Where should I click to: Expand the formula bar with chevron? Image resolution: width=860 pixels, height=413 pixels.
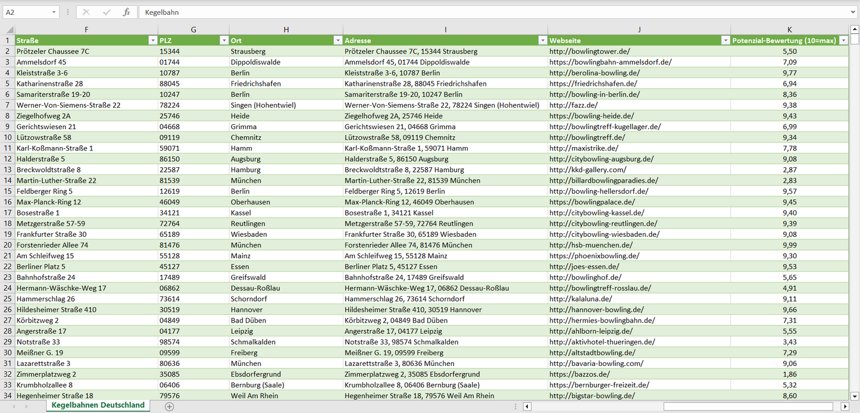[x=853, y=12]
